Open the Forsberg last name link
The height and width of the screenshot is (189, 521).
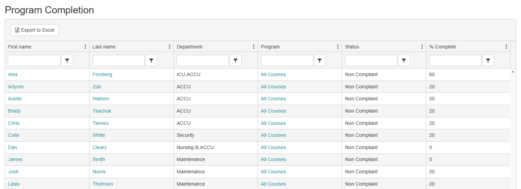tap(102, 74)
